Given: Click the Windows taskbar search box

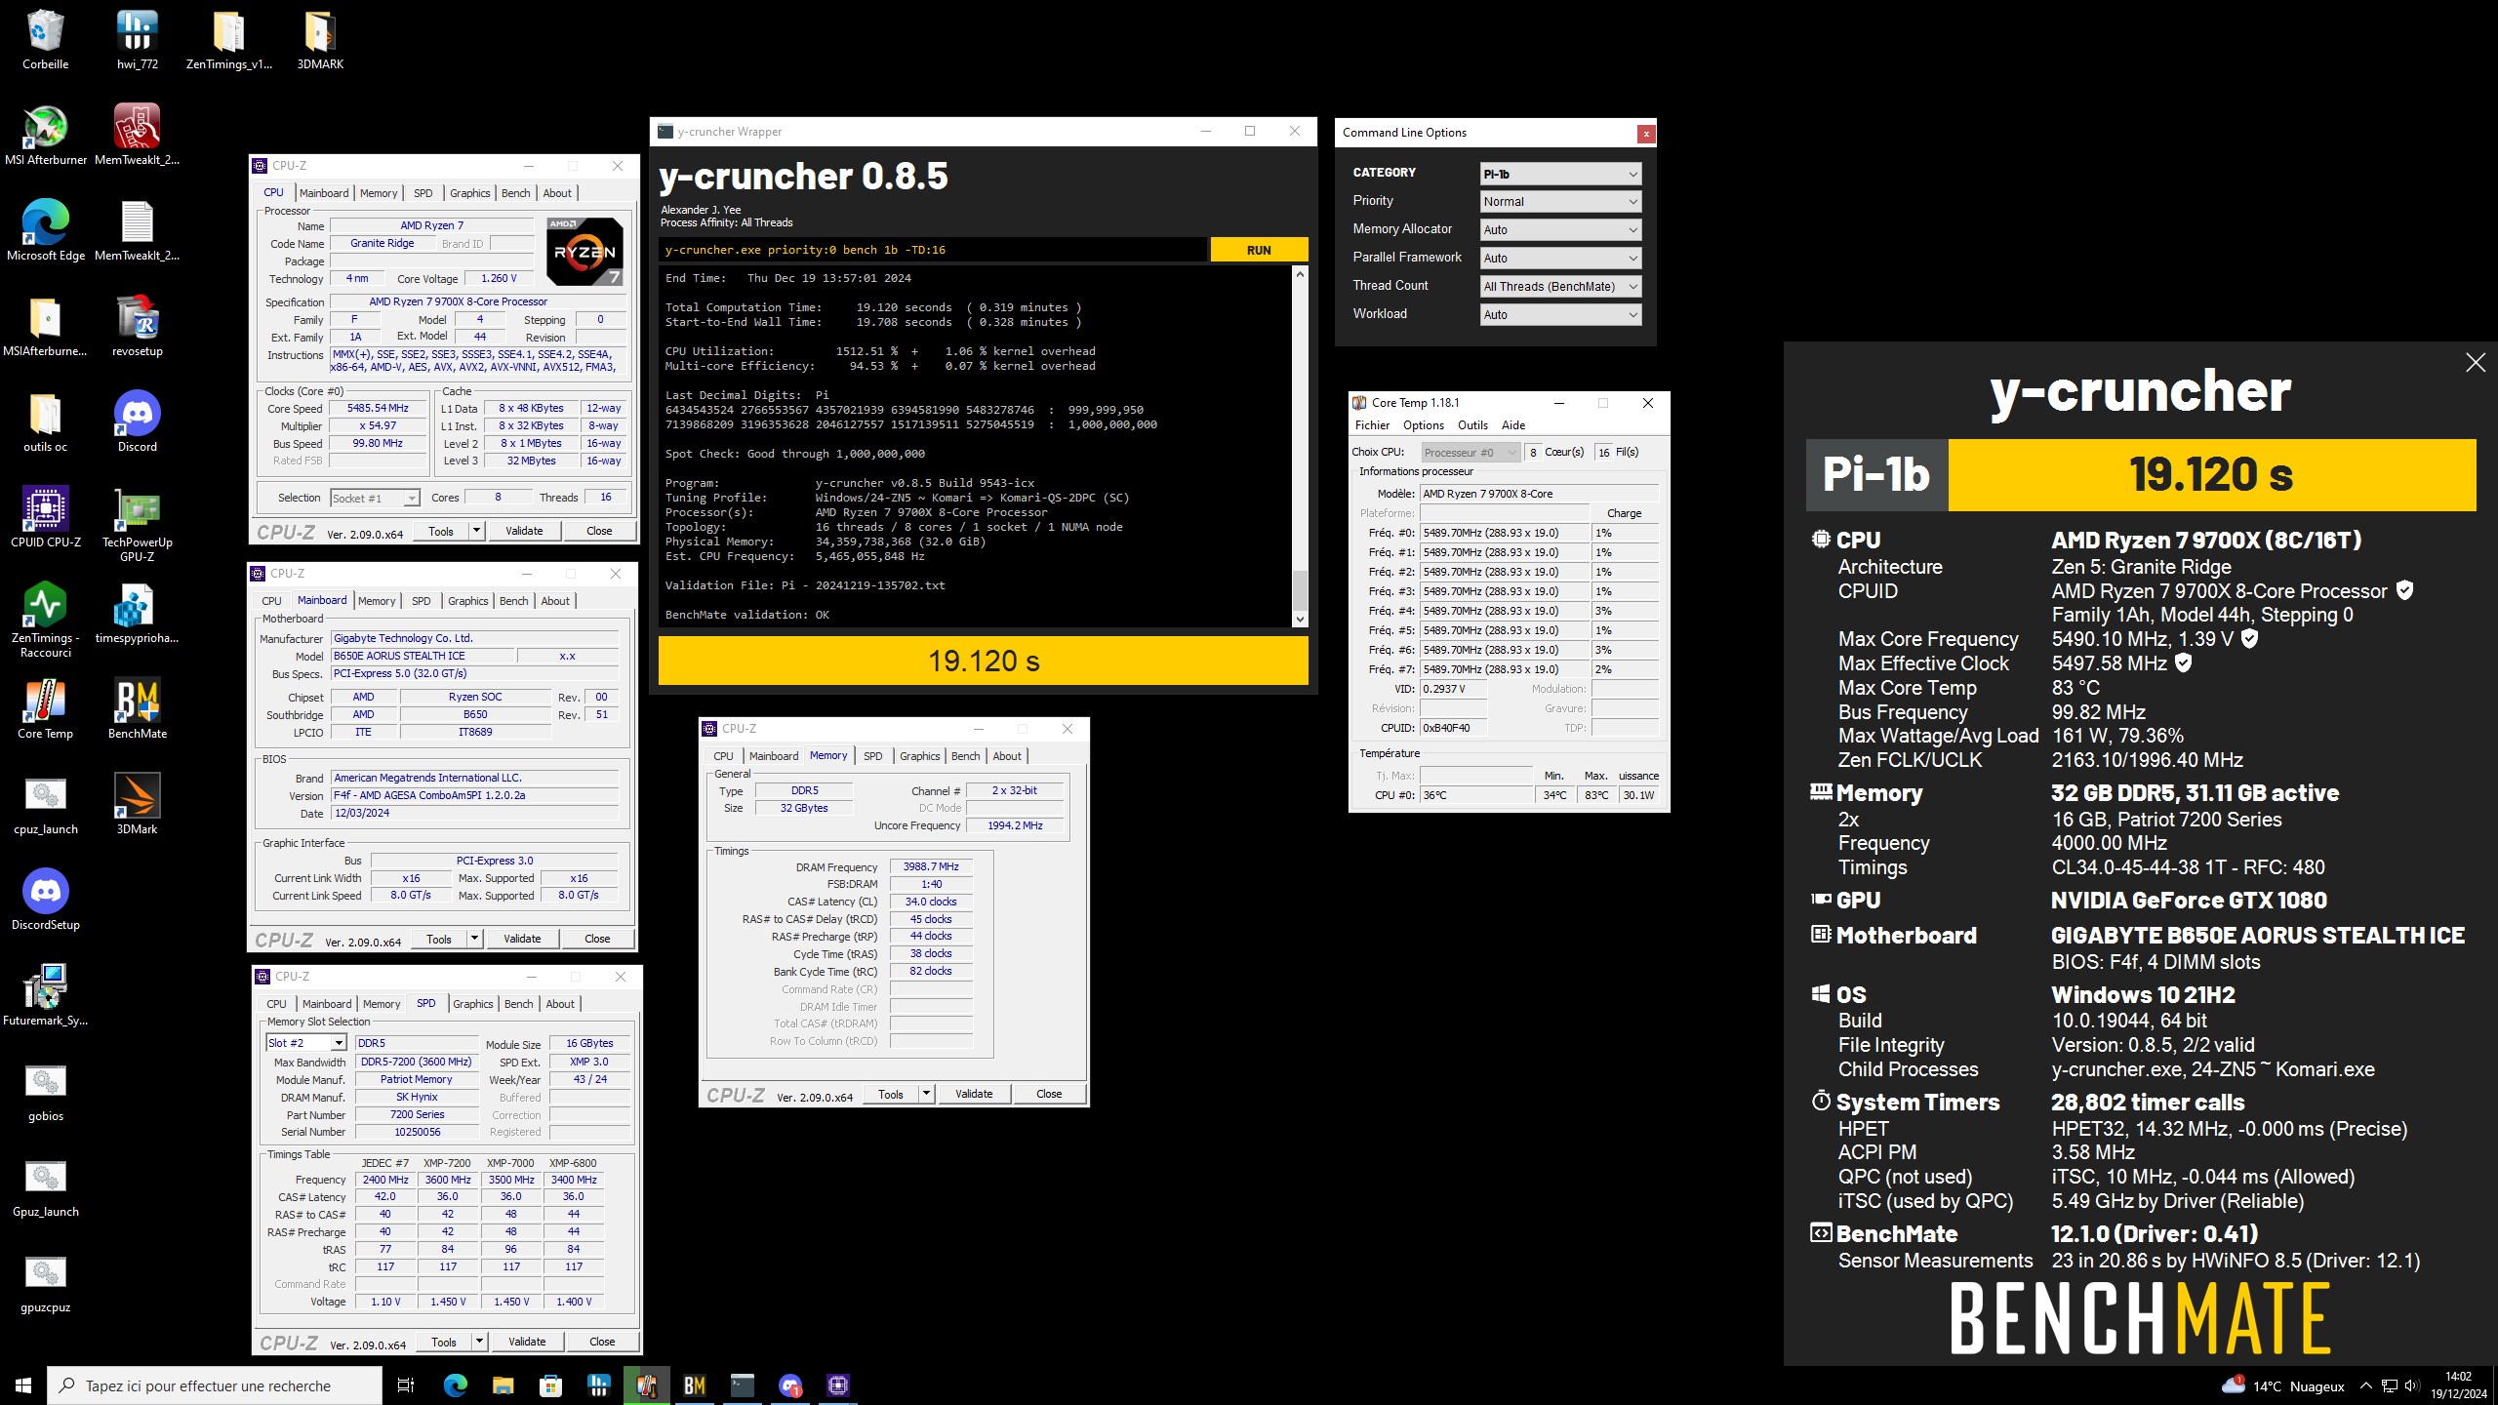Looking at the screenshot, I should [x=215, y=1385].
